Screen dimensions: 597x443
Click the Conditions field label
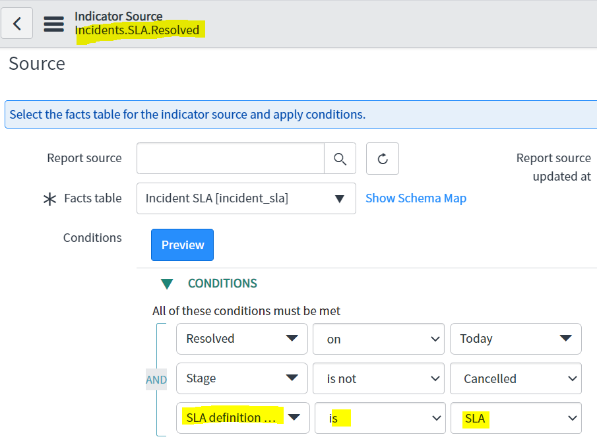coord(92,237)
